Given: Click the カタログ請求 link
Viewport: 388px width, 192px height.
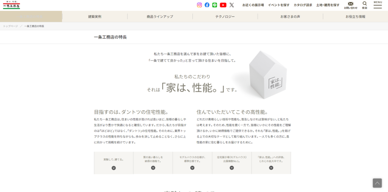Looking at the screenshot, I should 303,5.
